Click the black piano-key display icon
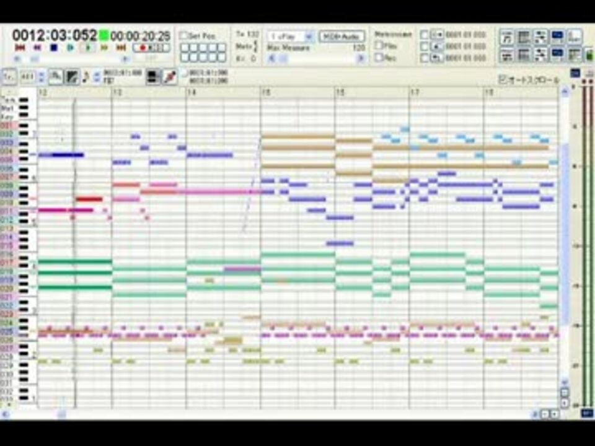The height and width of the screenshot is (446, 595). [x=153, y=77]
